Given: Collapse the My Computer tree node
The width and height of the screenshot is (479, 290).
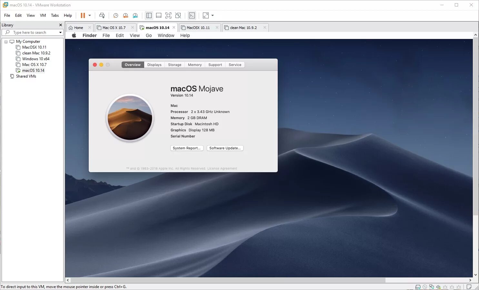Looking at the screenshot, I should pyautogui.click(x=6, y=42).
